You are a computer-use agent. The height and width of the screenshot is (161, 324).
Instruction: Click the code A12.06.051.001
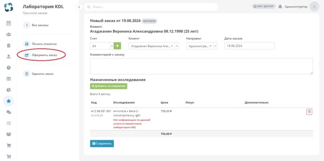(x=101, y=111)
